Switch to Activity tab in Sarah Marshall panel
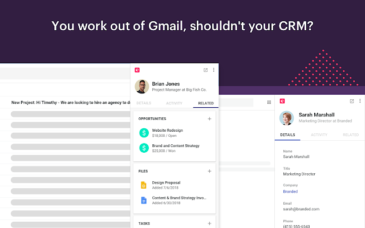Screen dimensions: 365x228 click(x=319, y=135)
